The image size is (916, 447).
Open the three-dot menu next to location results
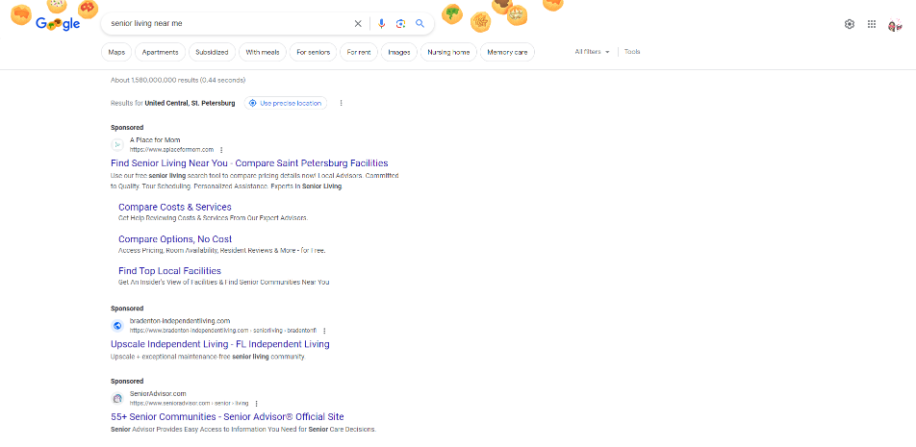(342, 103)
